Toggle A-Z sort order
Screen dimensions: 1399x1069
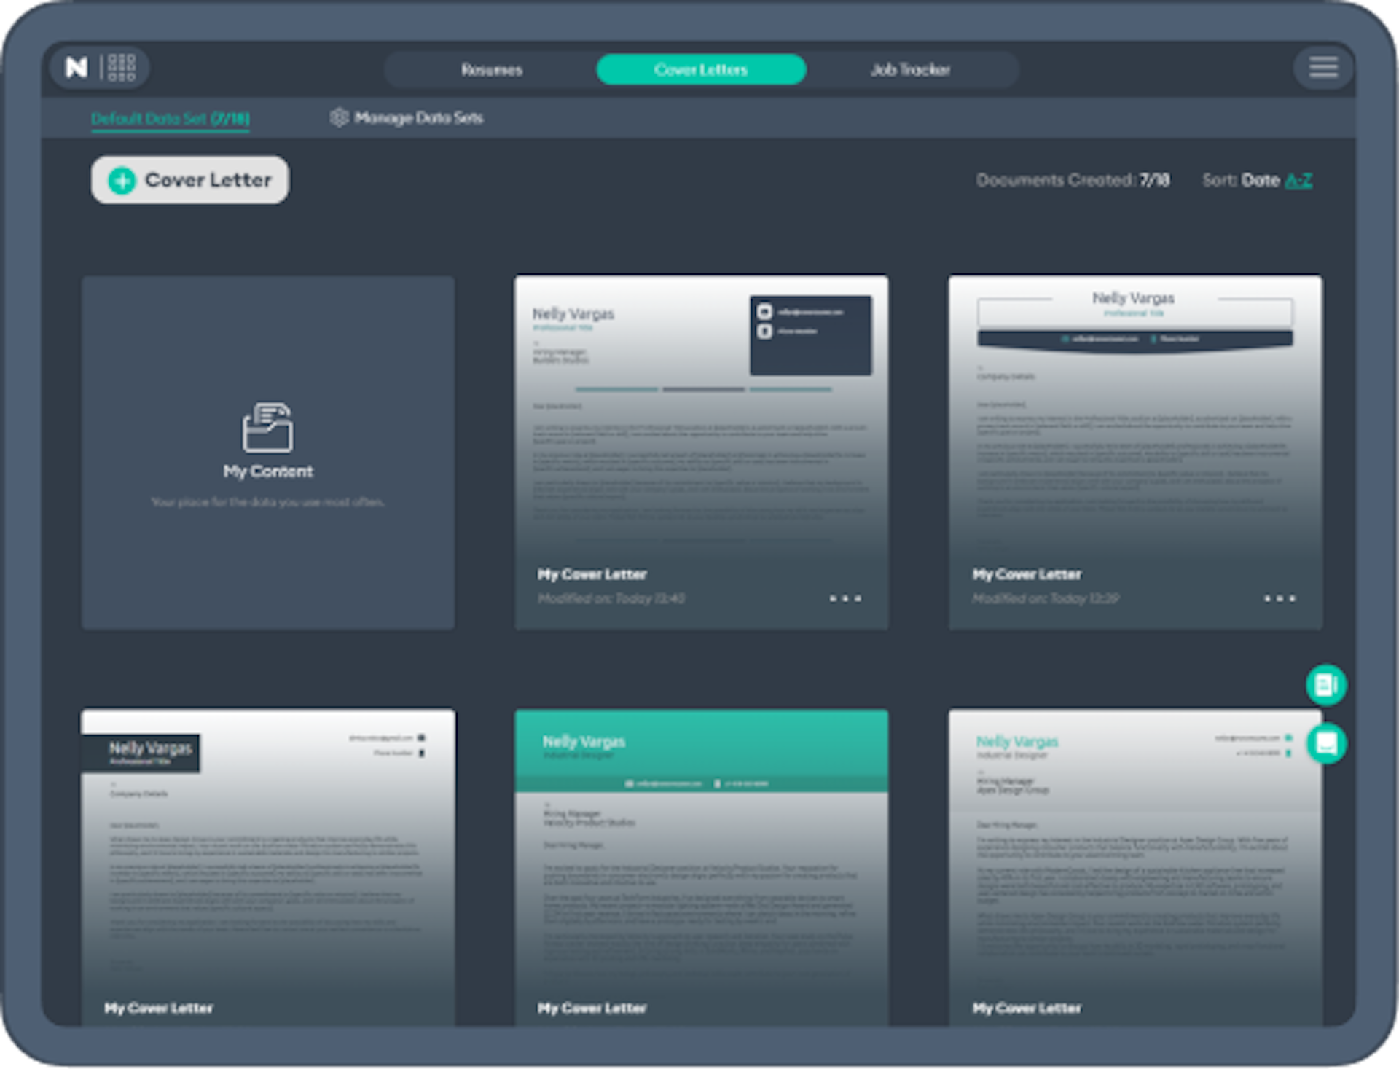point(1298,180)
